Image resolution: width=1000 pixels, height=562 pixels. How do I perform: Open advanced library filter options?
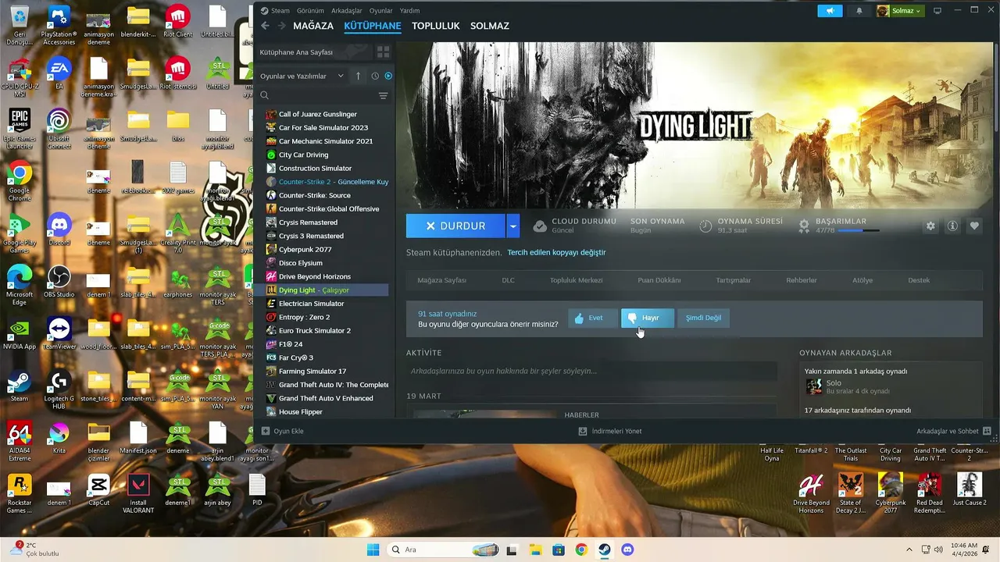[x=383, y=95]
